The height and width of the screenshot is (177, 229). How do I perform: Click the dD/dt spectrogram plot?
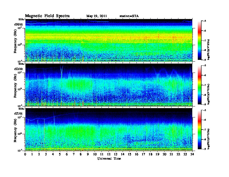pos(109,85)
